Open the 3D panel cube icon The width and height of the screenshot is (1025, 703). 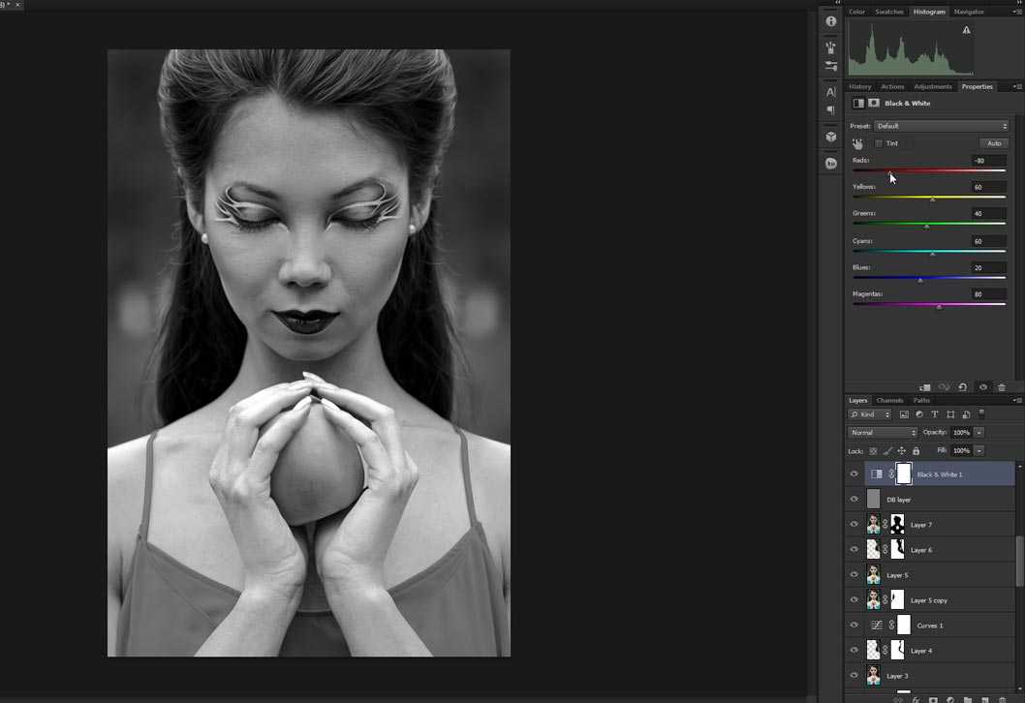[x=831, y=137]
